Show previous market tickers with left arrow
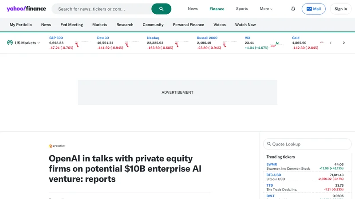The height and width of the screenshot is (199, 355). coord(331,42)
